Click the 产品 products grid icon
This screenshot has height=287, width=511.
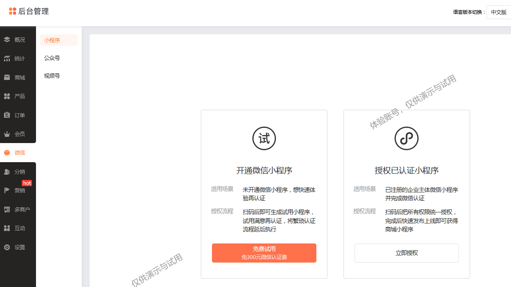click(7, 96)
